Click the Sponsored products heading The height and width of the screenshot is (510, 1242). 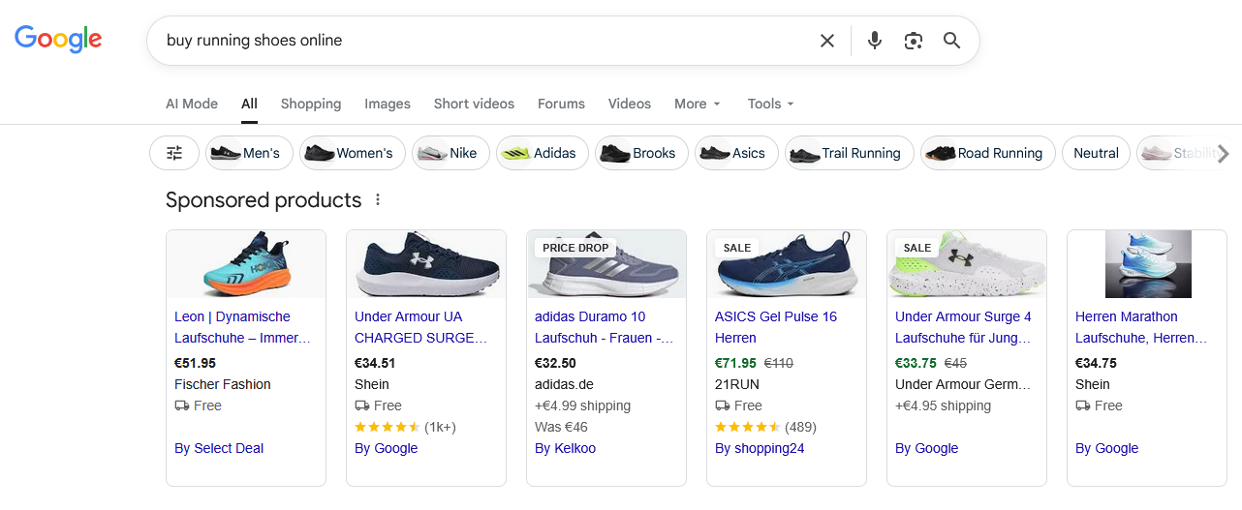[264, 200]
